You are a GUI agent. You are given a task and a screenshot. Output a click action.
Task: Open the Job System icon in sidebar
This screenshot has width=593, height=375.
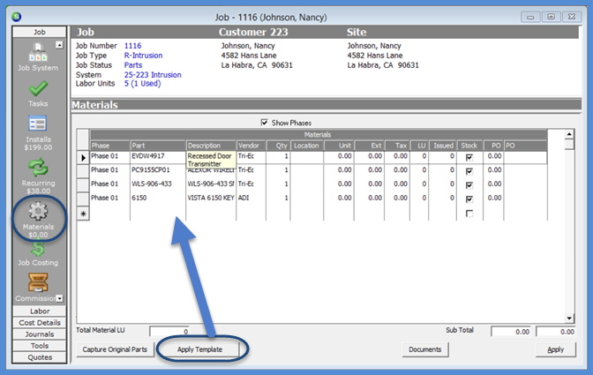tap(38, 53)
